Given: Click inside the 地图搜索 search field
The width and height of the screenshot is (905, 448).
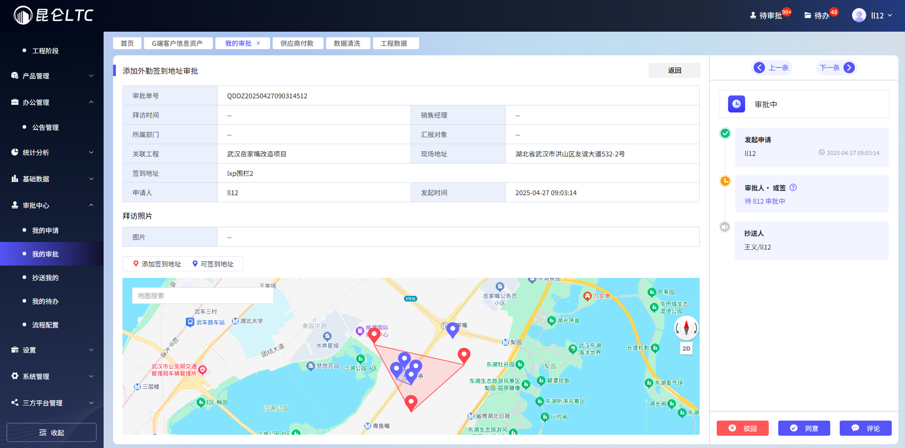Looking at the screenshot, I should (202, 295).
